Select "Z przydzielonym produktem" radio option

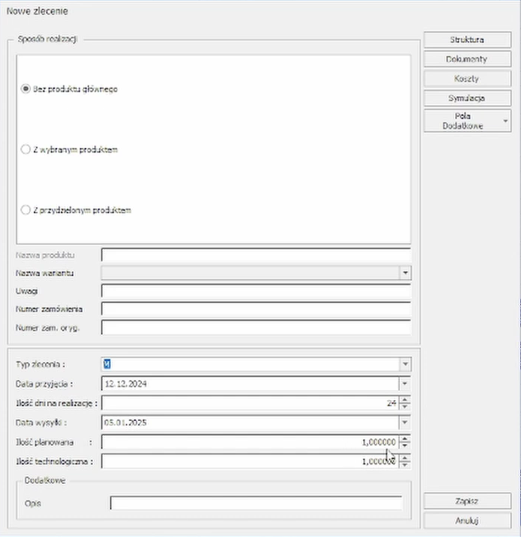(25, 210)
